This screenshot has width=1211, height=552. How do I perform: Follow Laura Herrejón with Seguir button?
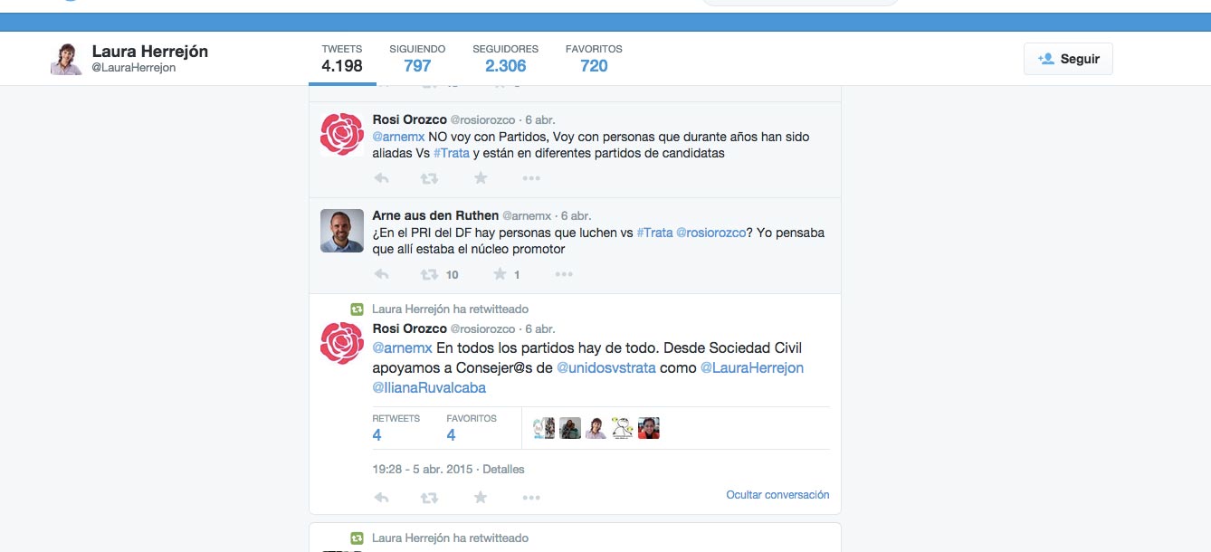(1068, 59)
